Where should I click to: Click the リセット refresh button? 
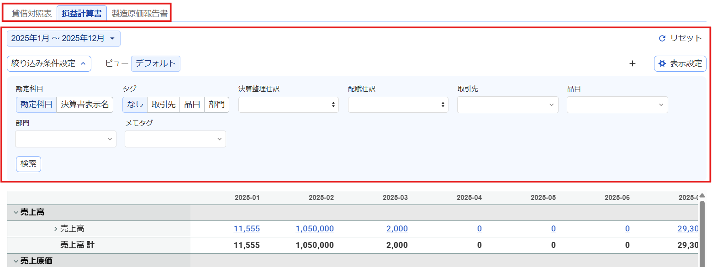click(680, 38)
